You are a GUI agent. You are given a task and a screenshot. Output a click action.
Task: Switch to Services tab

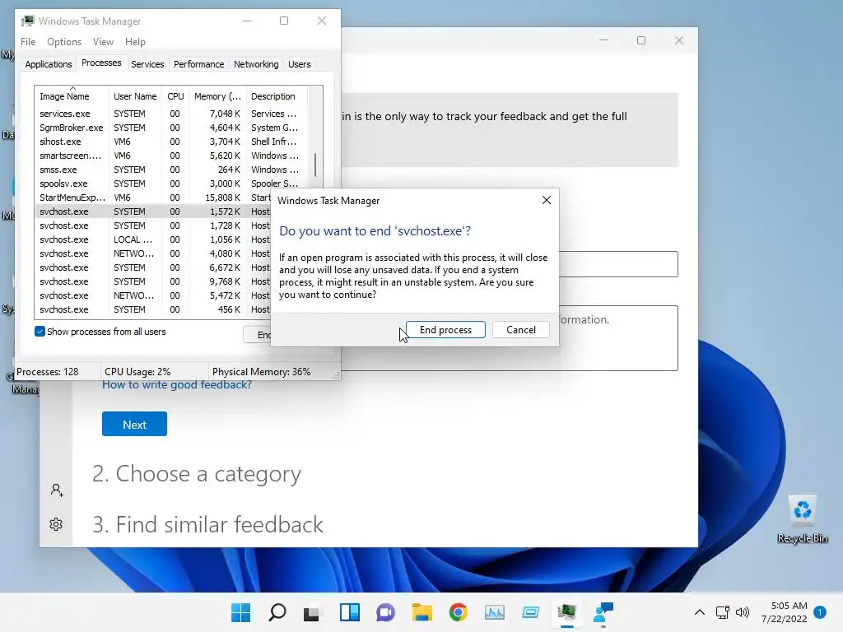tap(147, 64)
